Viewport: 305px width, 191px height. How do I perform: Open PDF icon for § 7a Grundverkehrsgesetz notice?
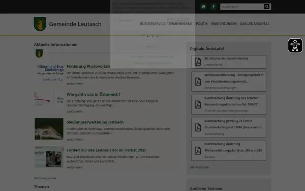click(198, 127)
